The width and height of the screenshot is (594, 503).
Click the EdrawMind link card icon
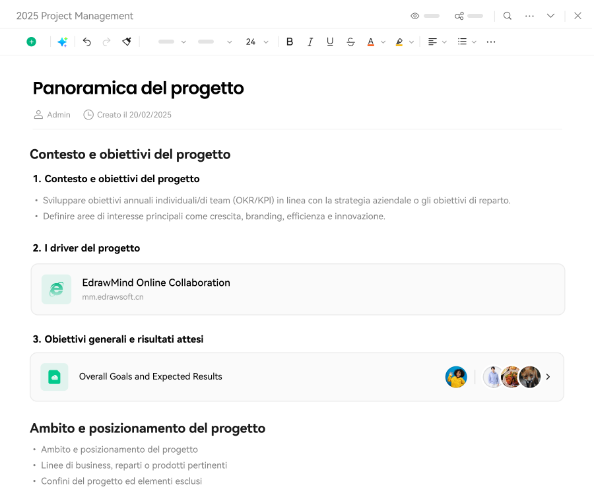56,289
